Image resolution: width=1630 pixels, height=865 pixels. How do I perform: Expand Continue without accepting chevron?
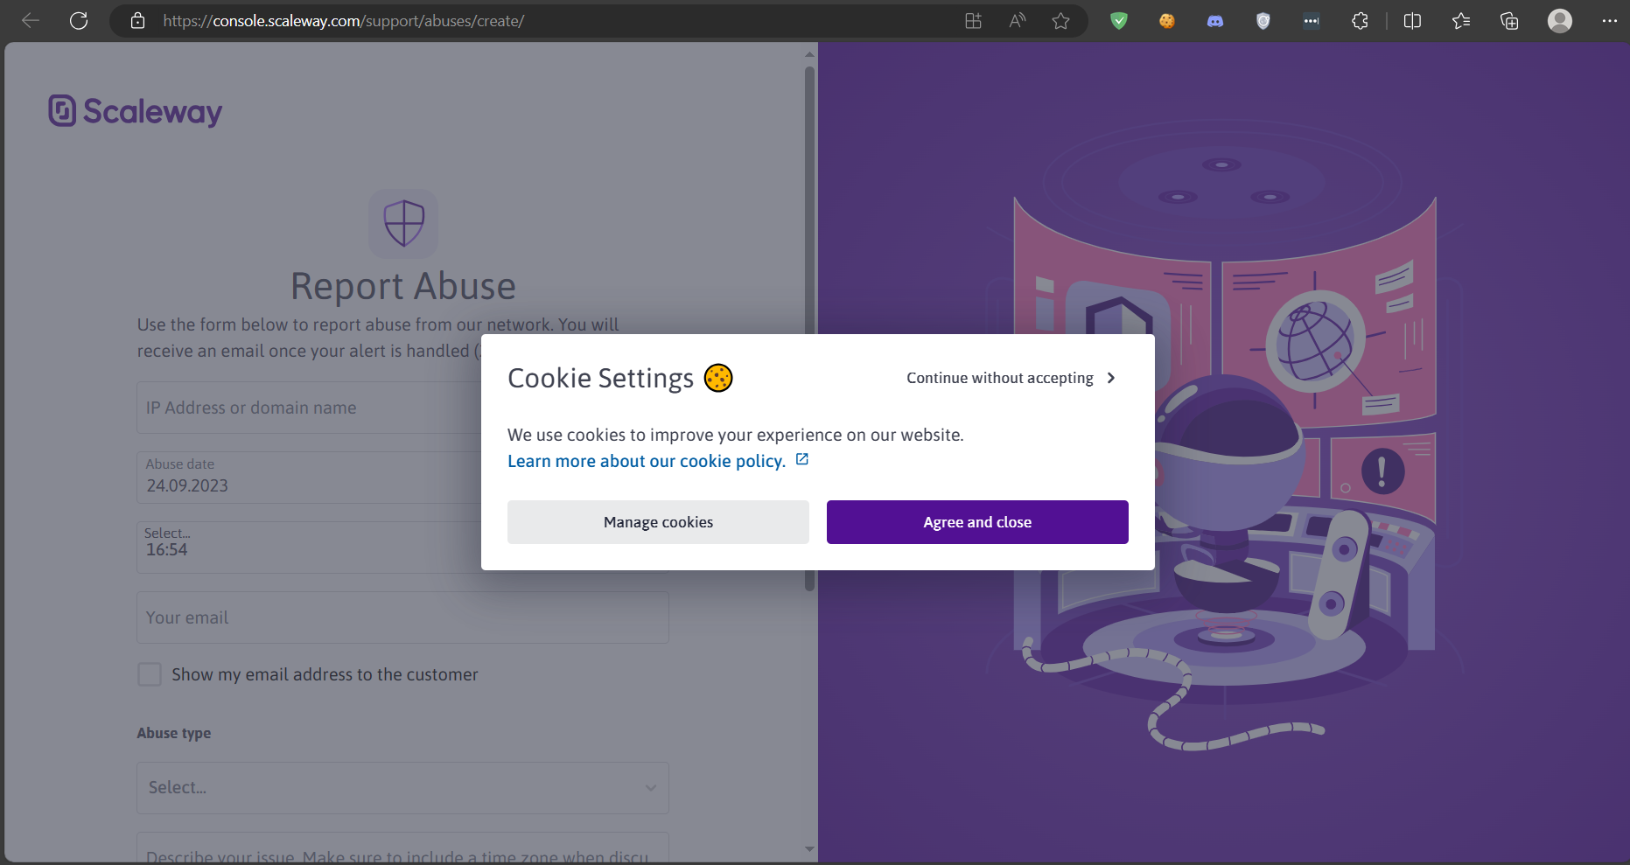[1110, 378]
